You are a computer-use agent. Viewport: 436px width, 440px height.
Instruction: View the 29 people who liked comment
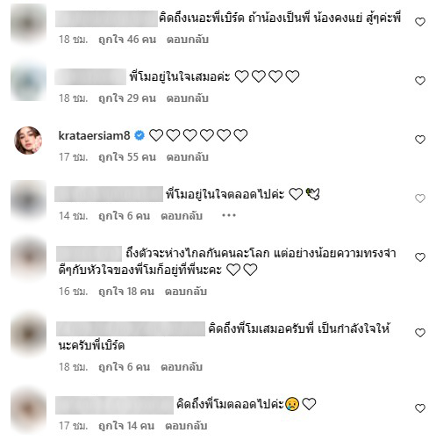127,98
